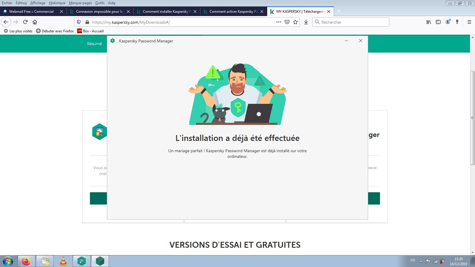Minimize the Kaspersky Password Manager dialog
This screenshot has width=475, height=267.
tap(346, 41)
